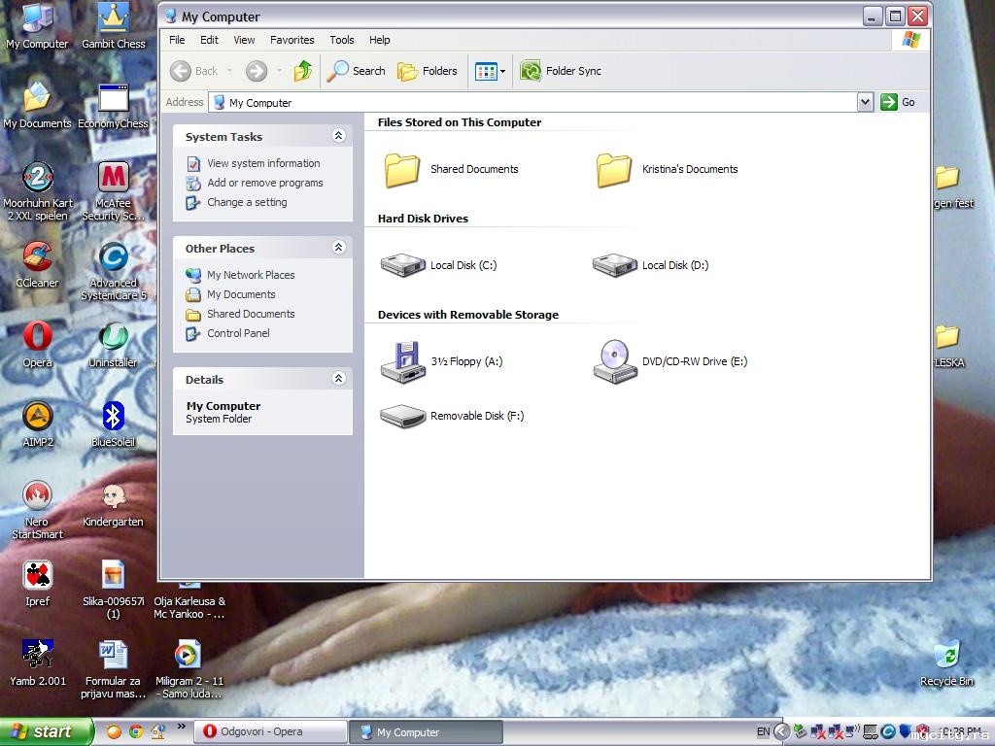Select the CCleaner desktop icon
The width and height of the screenshot is (995, 746).
(x=37, y=265)
